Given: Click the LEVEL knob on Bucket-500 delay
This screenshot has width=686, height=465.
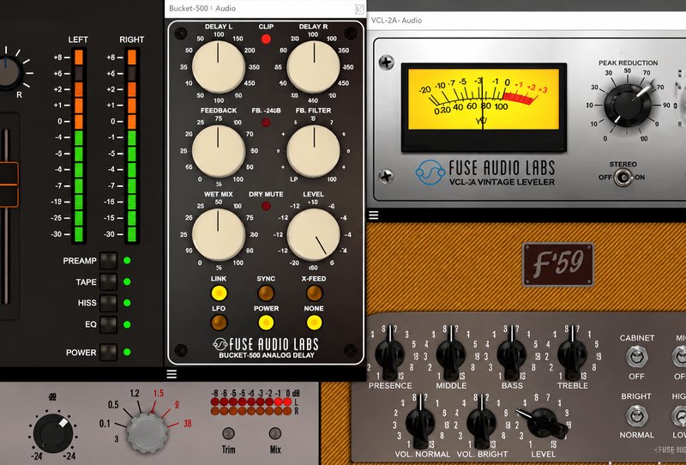Looking at the screenshot, I should pyautogui.click(x=313, y=235).
